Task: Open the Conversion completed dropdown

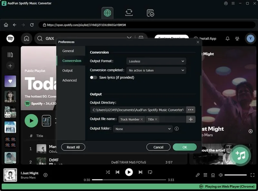Action: (156, 70)
